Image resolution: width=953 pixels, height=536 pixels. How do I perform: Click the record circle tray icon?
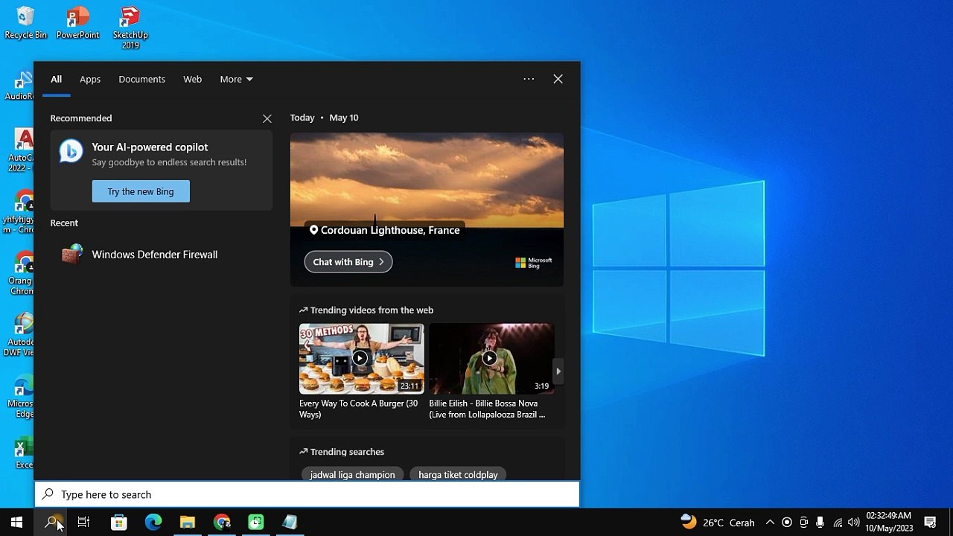[x=787, y=522]
